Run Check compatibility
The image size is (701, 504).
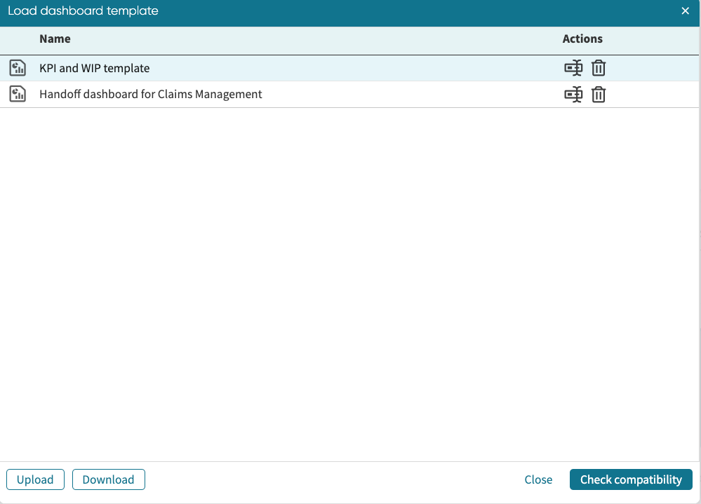tap(631, 479)
